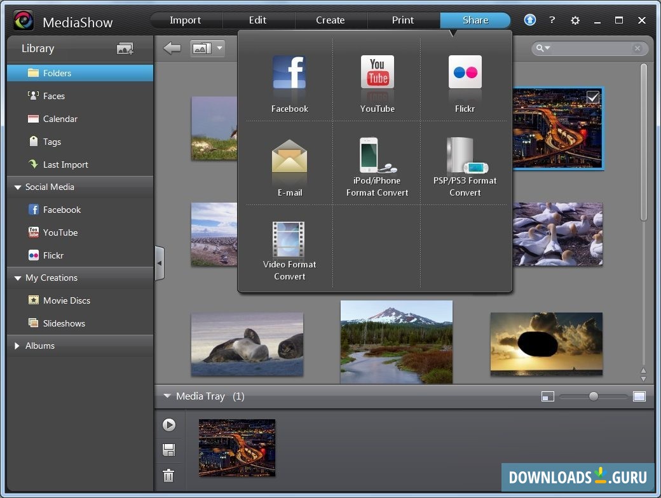The image size is (661, 498).
Task: Open the Edit tab
Action: tap(257, 20)
